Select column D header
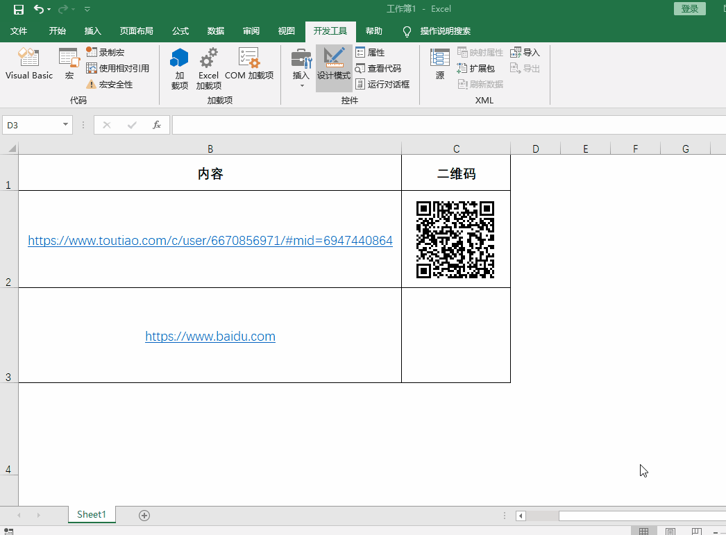 click(x=536, y=148)
